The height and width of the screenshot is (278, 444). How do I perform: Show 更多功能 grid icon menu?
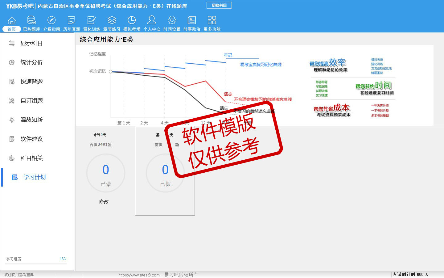pyautogui.click(x=212, y=21)
